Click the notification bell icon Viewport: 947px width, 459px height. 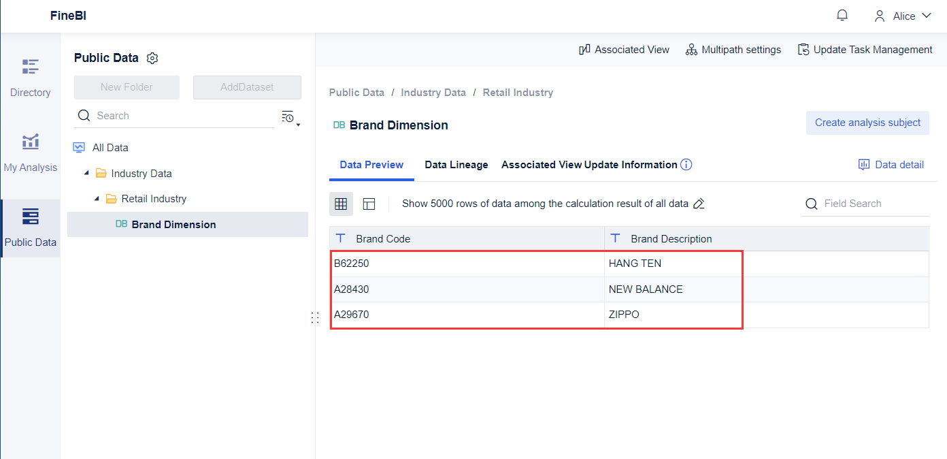pyautogui.click(x=842, y=14)
